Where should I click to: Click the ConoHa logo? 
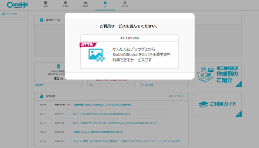coord(17,5)
